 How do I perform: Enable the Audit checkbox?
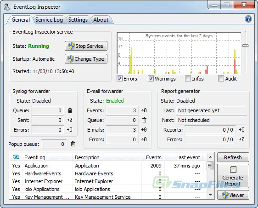(221, 79)
